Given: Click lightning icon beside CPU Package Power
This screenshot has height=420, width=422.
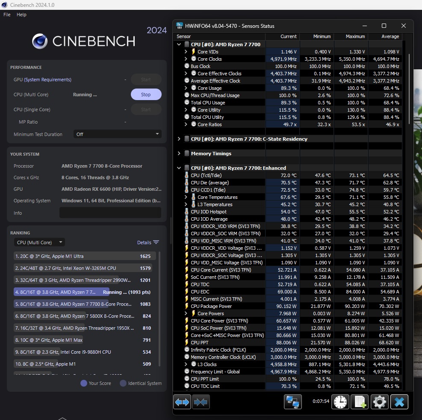Looking at the screenshot, I should click(x=186, y=306).
